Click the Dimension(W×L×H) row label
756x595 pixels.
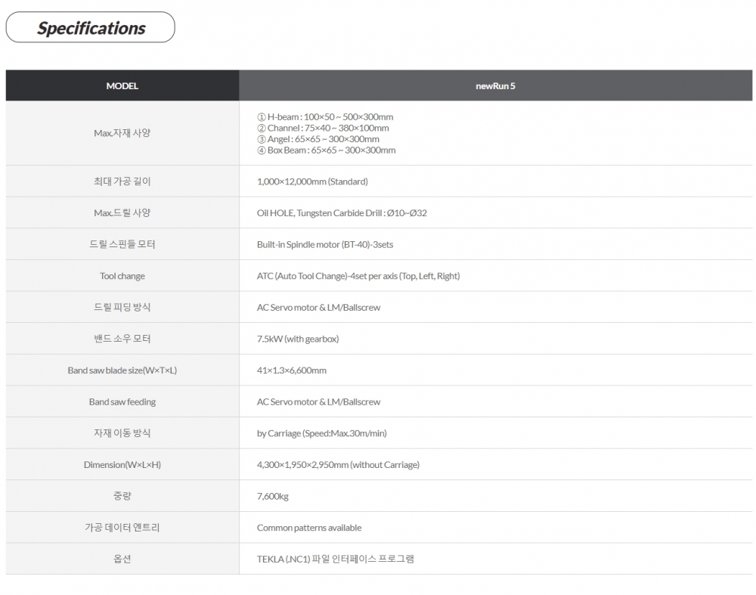(x=122, y=465)
